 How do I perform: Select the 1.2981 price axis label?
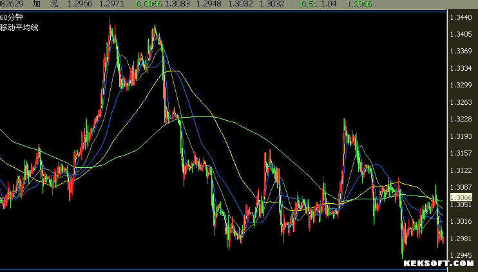tap(461, 238)
